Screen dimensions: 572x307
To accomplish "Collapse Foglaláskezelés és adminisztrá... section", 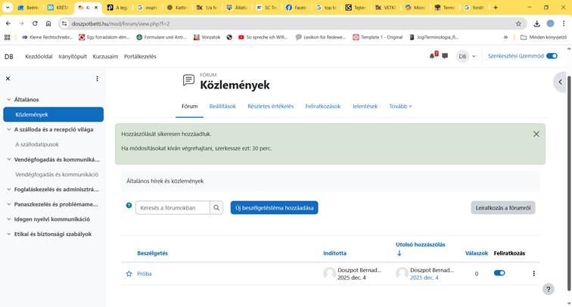I will click(9, 189).
